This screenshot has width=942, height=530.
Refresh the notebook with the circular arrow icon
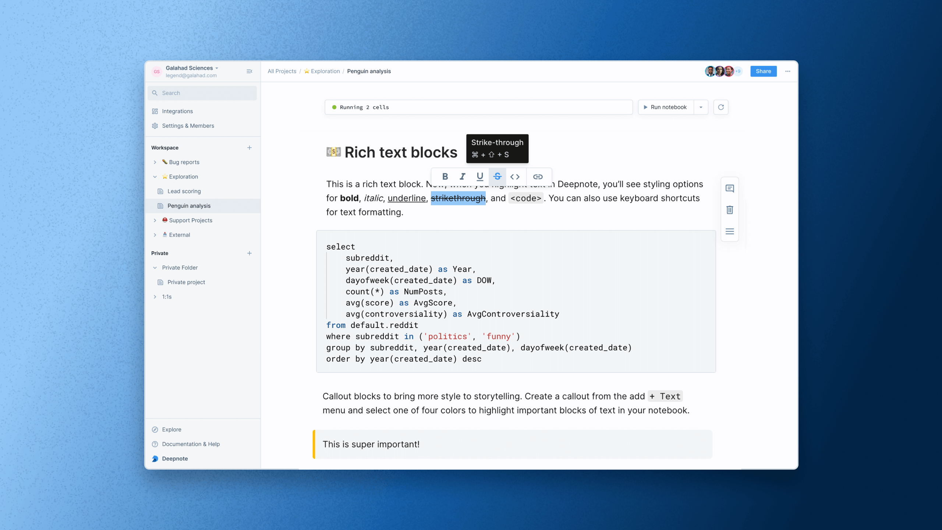click(x=721, y=107)
